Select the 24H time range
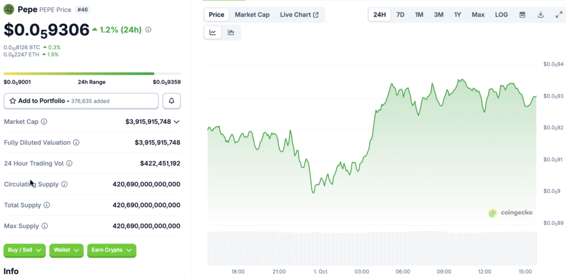Screen dimensions: 566x277 tap(380, 15)
